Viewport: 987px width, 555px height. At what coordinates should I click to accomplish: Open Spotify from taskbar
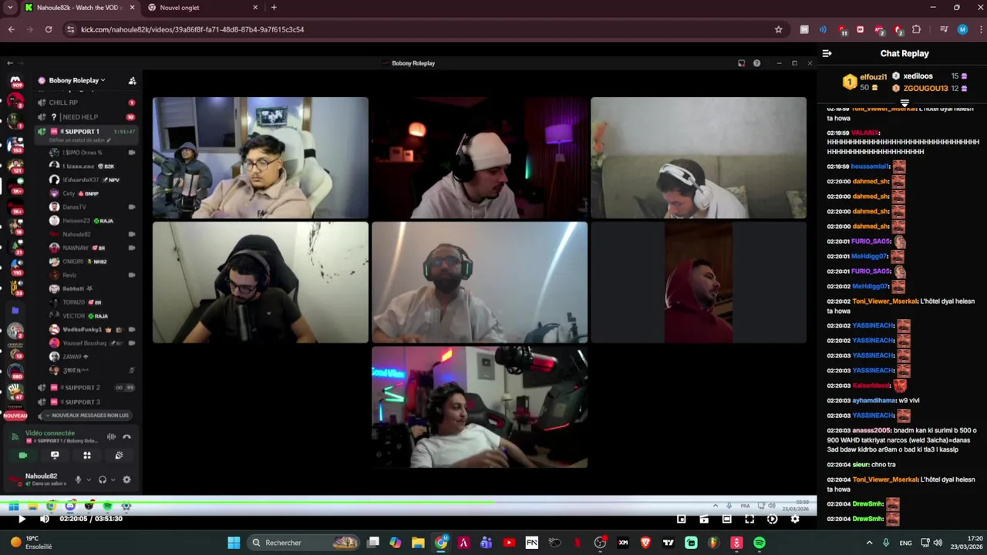[x=760, y=543]
